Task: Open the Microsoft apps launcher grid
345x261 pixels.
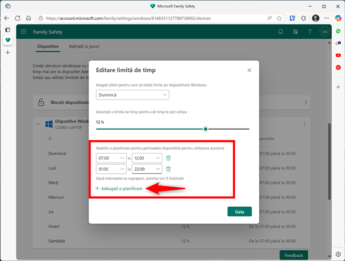Action: pyautogui.click(x=23, y=32)
